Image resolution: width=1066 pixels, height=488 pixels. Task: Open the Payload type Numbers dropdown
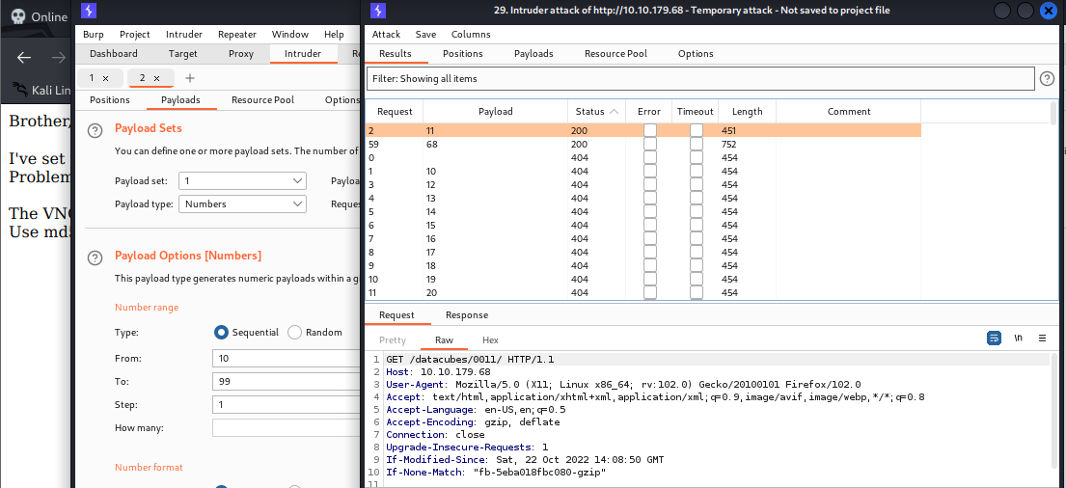242,203
